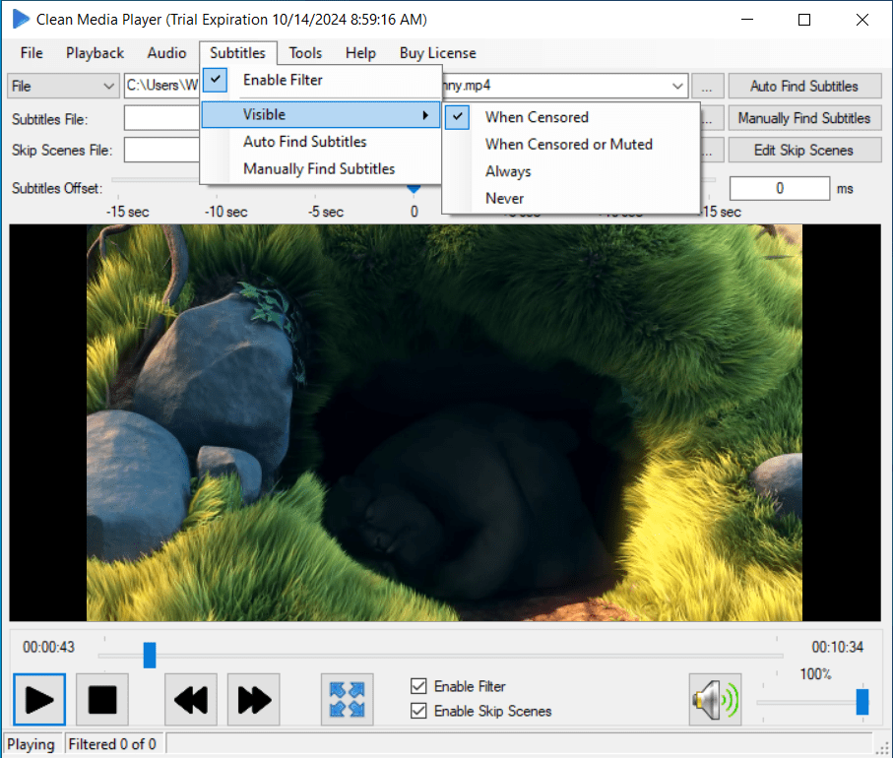
Task: Click the subtitles offset slider marker
Action: tap(415, 188)
